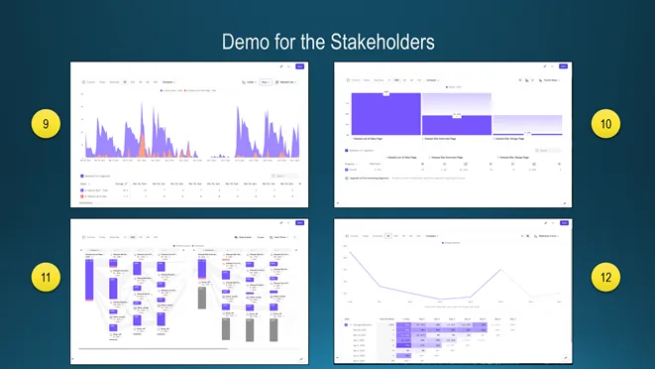
Task: Click the plus icon at the flow diagram's right edge
Action: pyautogui.click(x=296, y=250)
